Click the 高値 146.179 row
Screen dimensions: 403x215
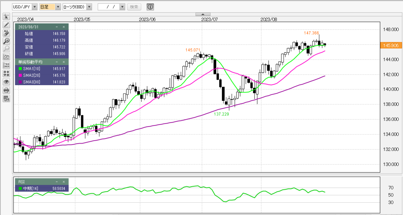click(42, 40)
